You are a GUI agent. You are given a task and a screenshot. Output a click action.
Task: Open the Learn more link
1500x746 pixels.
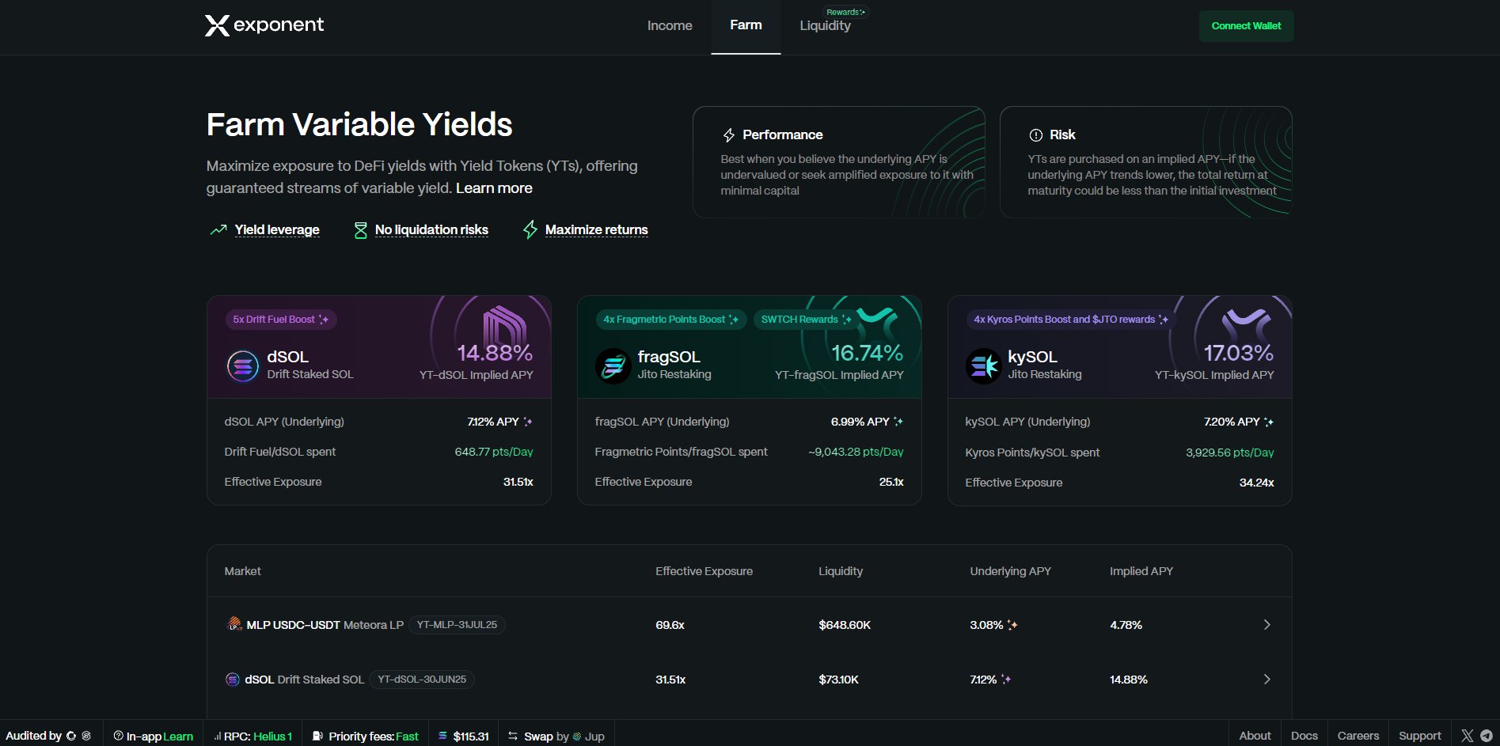tap(494, 188)
